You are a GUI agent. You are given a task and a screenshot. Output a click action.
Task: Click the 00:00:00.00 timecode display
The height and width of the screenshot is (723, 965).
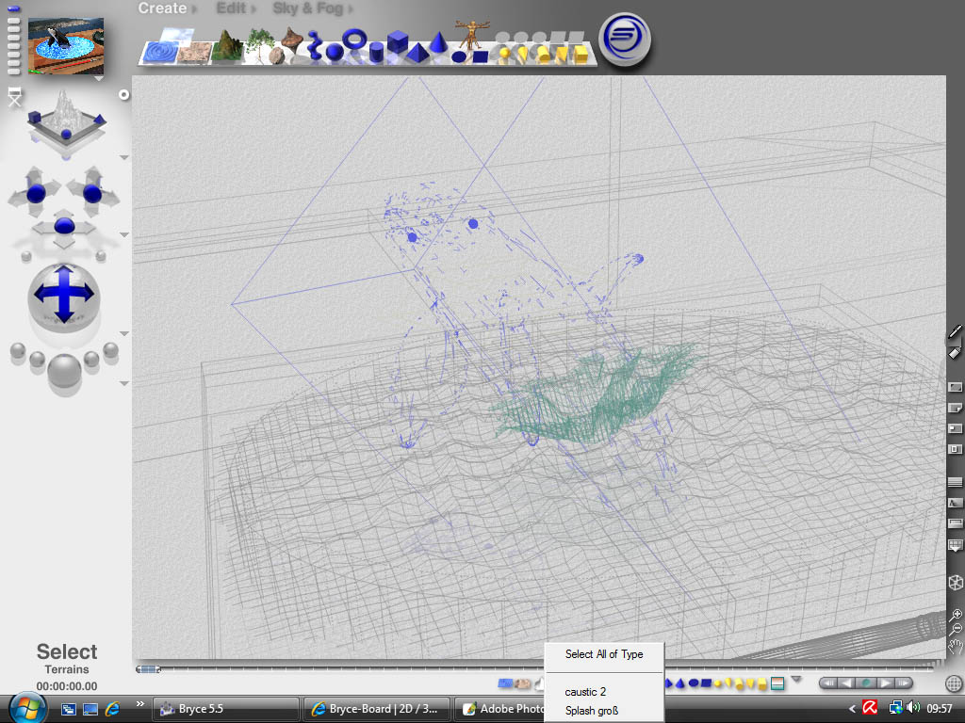(67, 686)
